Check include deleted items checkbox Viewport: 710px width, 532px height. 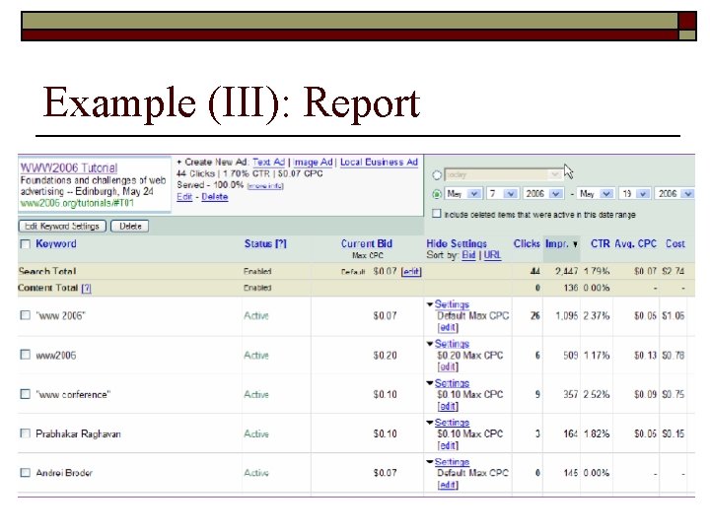click(x=436, y=214)
